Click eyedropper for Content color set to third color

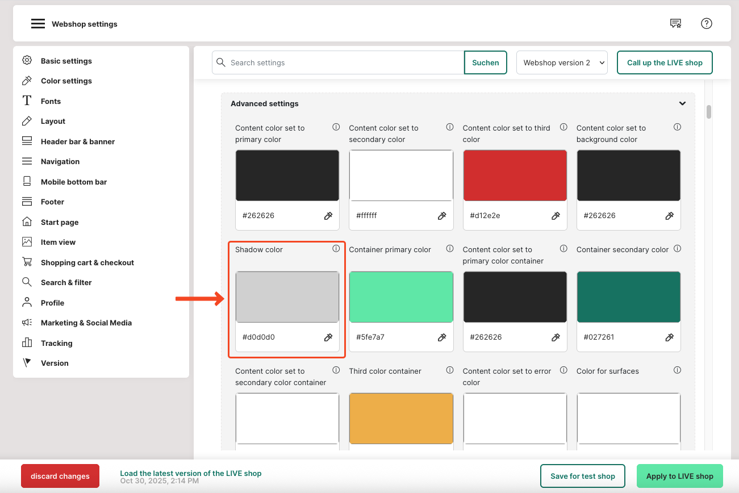pos(556,216)
